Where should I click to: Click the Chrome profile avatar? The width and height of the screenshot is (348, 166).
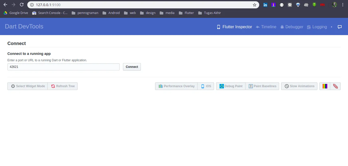334,5
